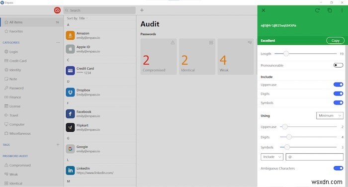Copy the generated password
The height and width of the screenshot is (187, 348).
(x=336, y=40)
